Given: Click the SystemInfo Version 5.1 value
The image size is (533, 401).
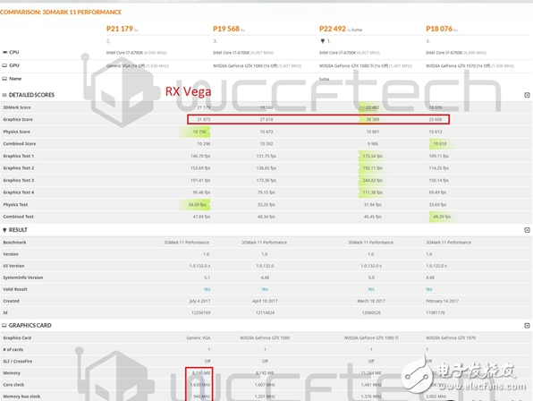Looking at the screenshot, I should click(207, 277).
